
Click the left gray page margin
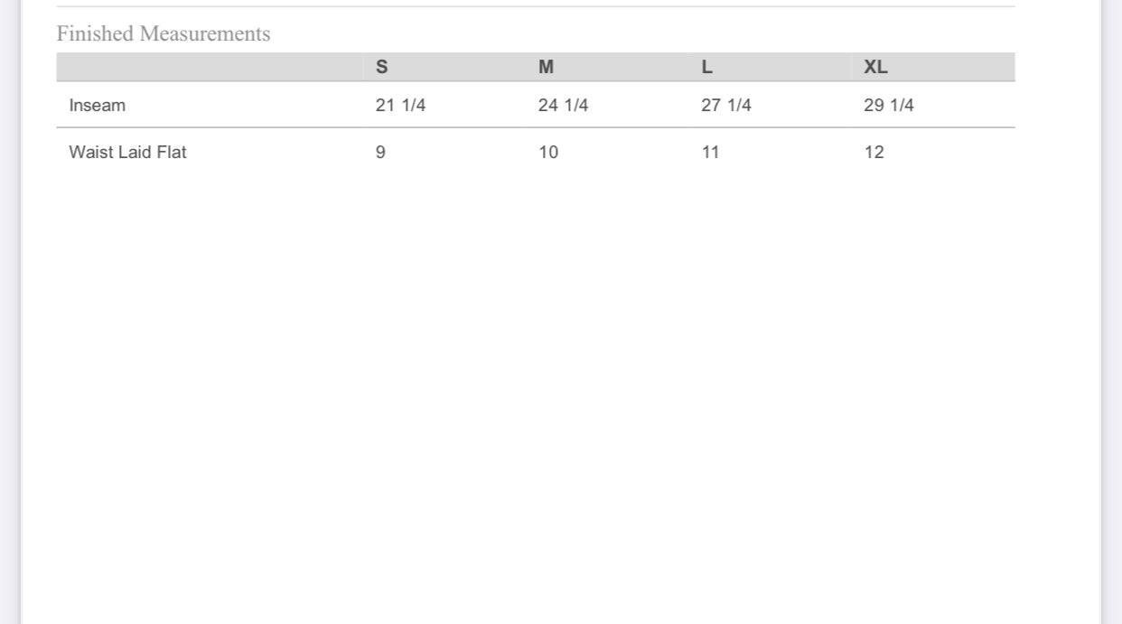(10, 312)
